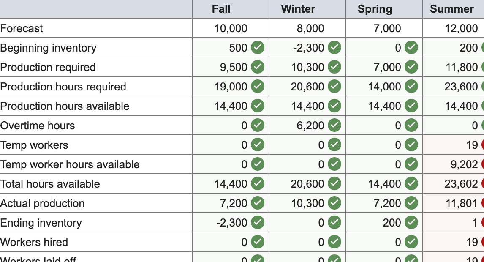Click the red icon beside Summer Temp worker hours 9,202
The width and height of the screenshot is (484, 262).
tap(482, 164)
